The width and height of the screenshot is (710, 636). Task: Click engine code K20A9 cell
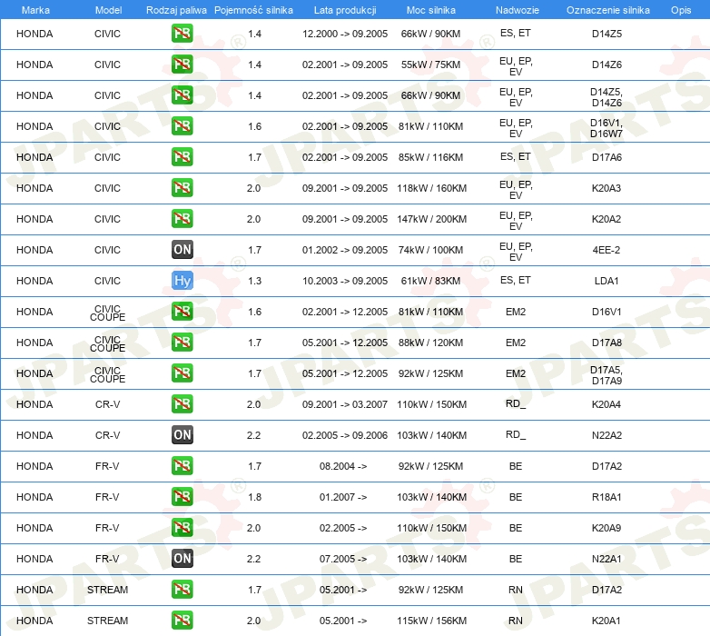tap(606, 528)
